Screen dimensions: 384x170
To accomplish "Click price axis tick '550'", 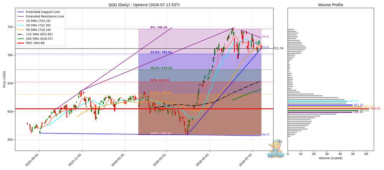I will 11,140.
